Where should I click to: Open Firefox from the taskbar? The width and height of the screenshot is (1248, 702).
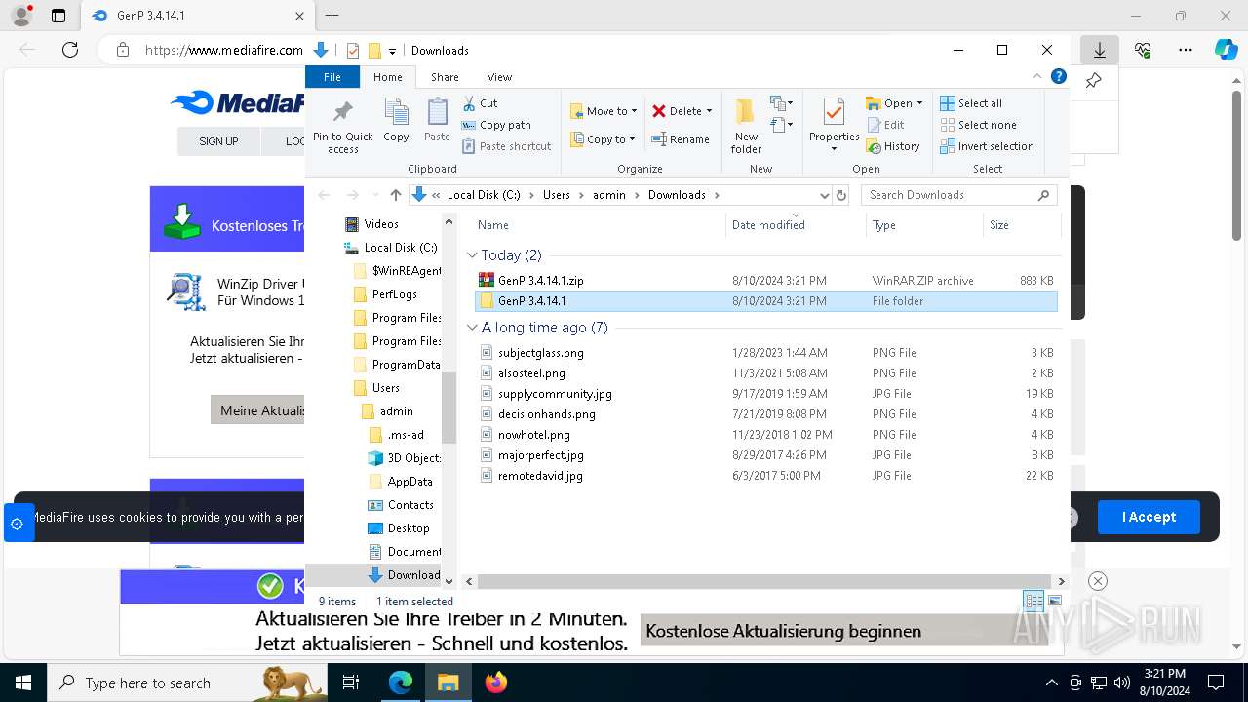click(495, 682)
